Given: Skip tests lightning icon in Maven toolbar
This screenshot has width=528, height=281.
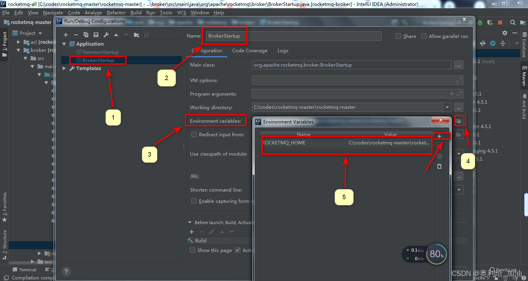Looking at the screenshot, I should 493,43.
